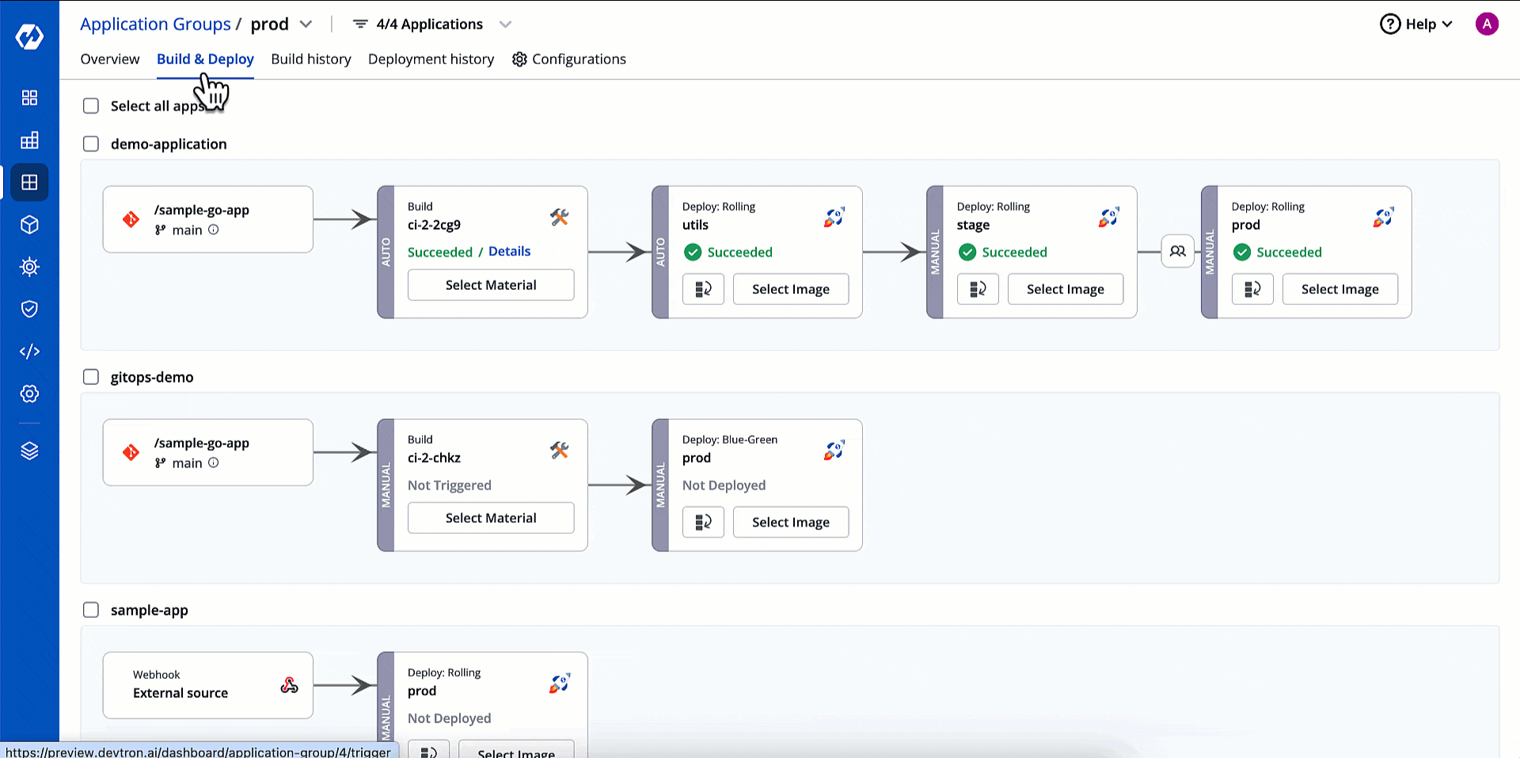This screenshot has width=1520, height=758.
Task: Open the shield security icon in sidebar
Action: 29,309
